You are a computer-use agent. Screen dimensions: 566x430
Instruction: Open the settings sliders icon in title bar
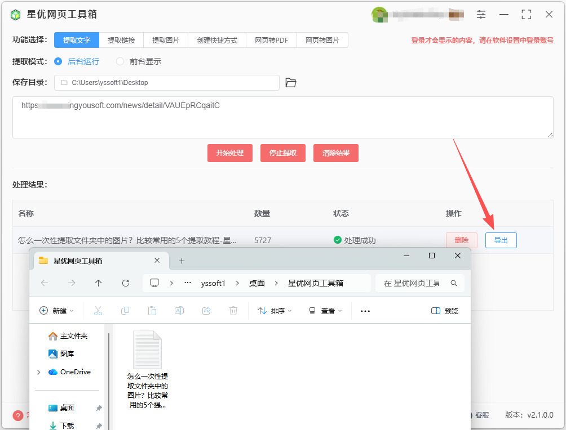481,15
